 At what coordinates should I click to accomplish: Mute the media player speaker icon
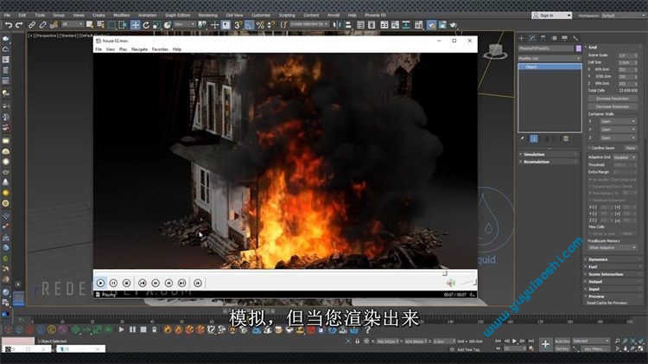point(450,283)
